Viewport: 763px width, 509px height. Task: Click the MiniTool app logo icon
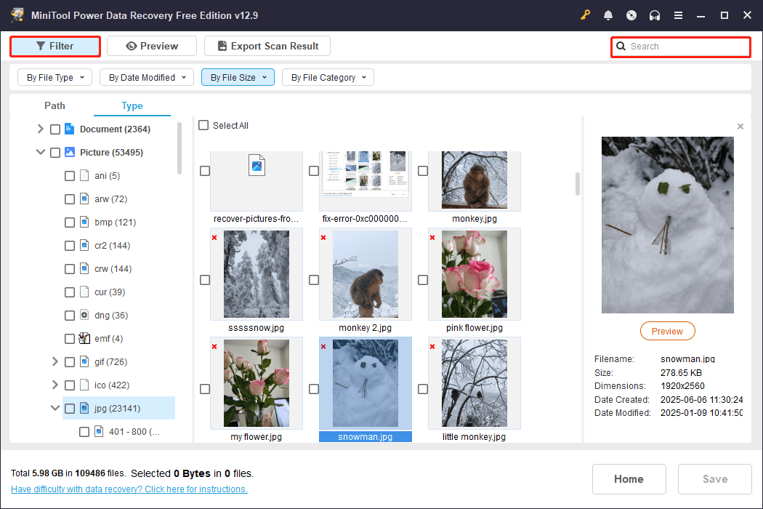pyautogui.click(x=17, y=15)
